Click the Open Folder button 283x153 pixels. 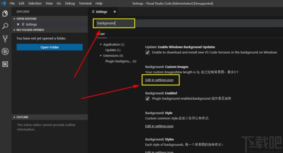coord(50,47)
